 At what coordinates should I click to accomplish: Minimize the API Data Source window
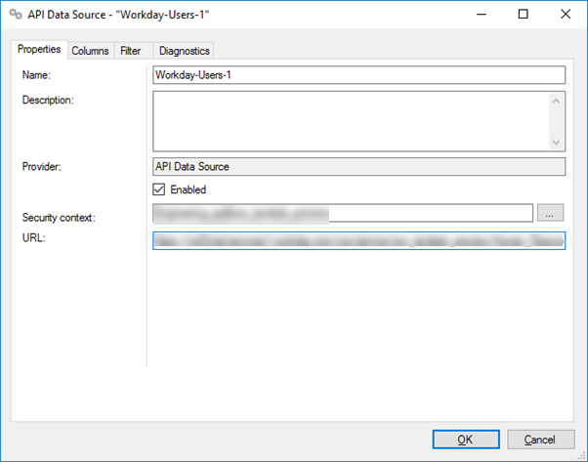482,15
